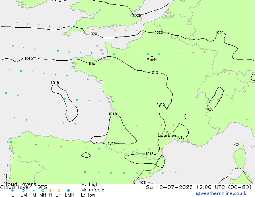Viewport: 255px width, 197px height.
Task: Click the 1020 label beside the Alps loop
Action: [x=209, y=109]
